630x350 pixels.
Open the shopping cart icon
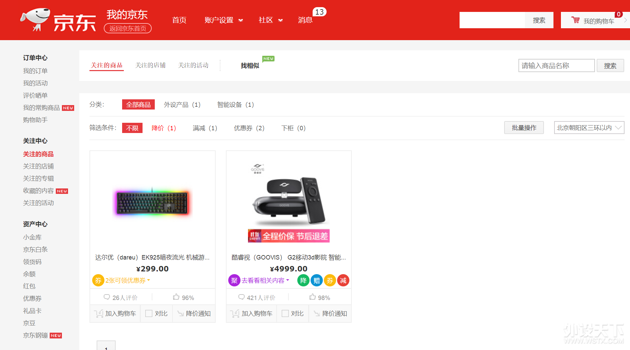pos(575,20)
